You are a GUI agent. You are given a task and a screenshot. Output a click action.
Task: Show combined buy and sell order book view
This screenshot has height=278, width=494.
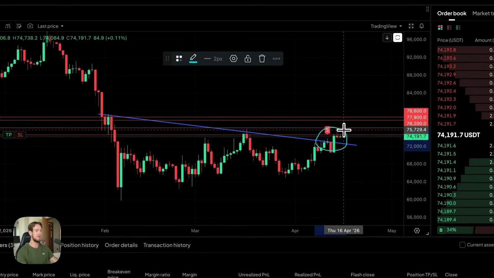(x=440, y=27)
